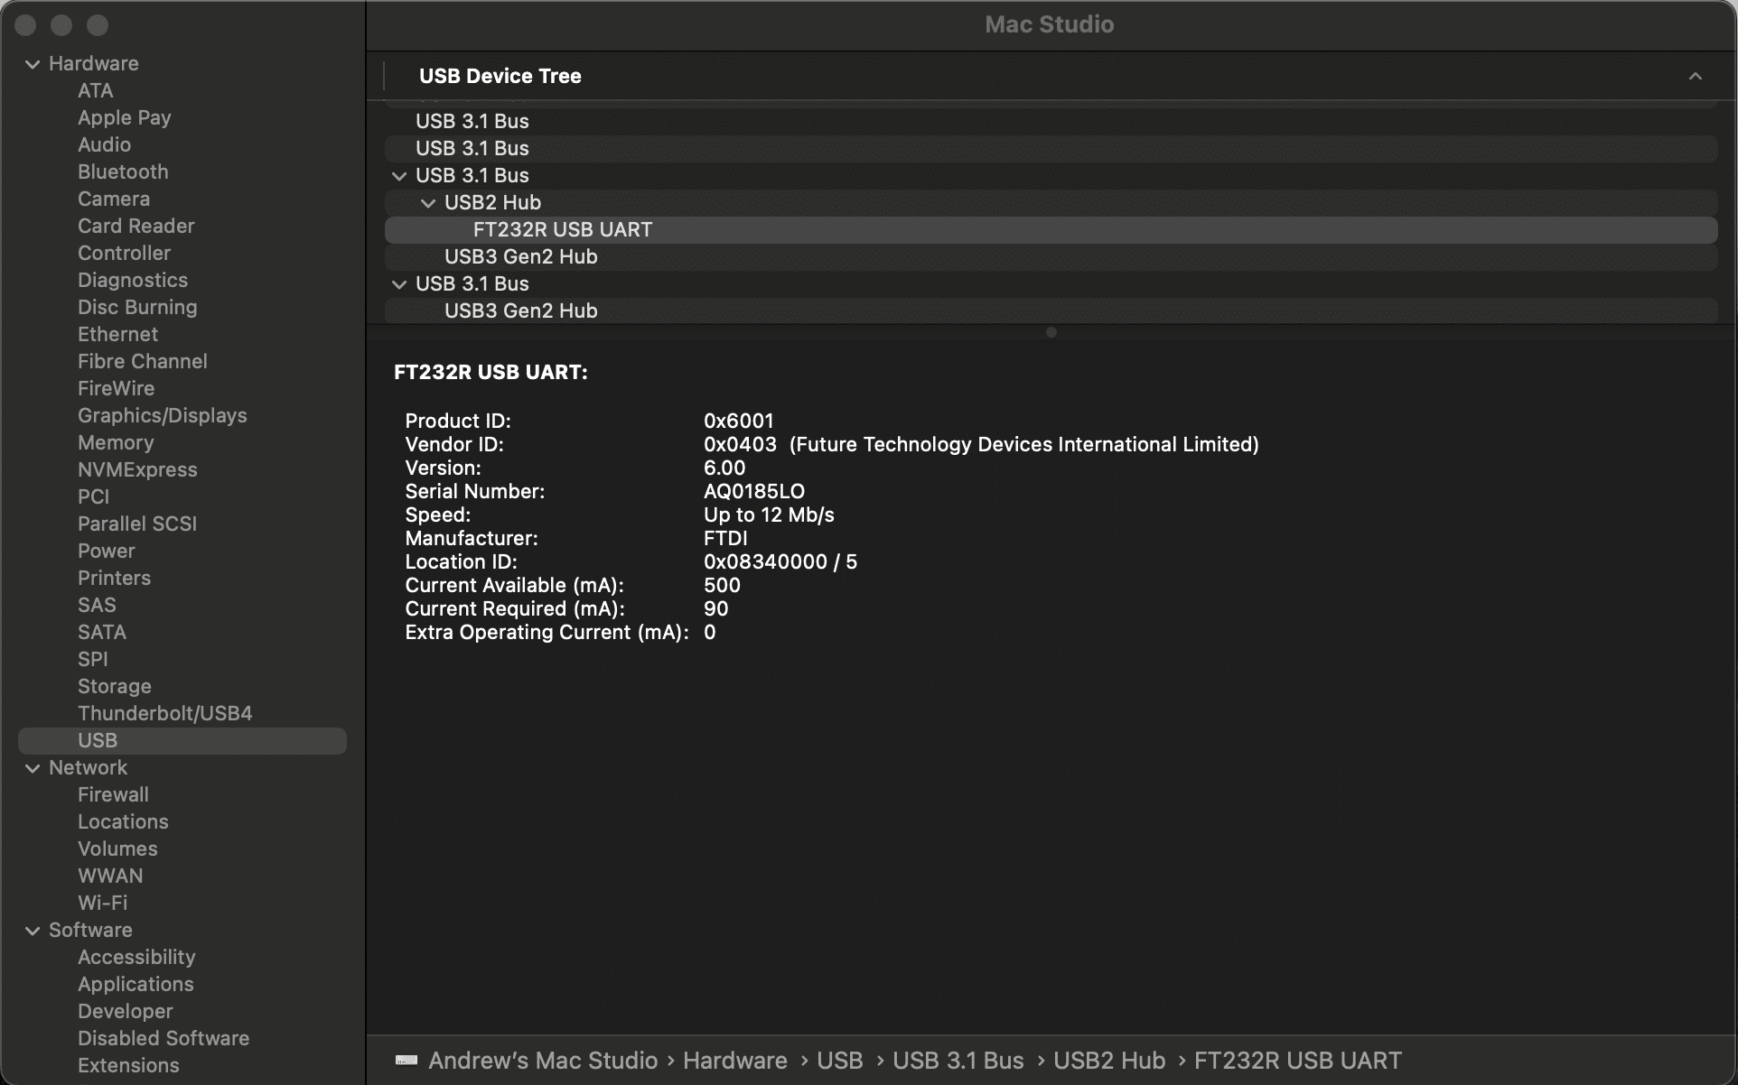Screen dimensions: 1738x1085
Task: Click Hardware in the path bar
Action: [734, 1061]
